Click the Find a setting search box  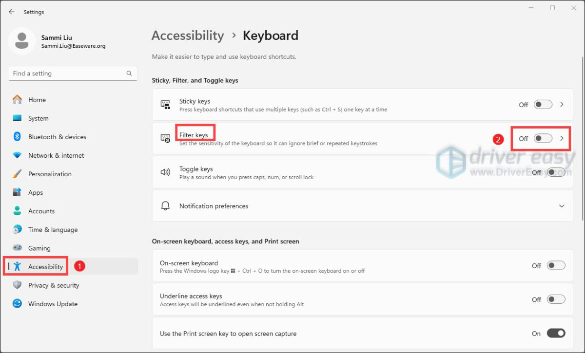(73, 74)
